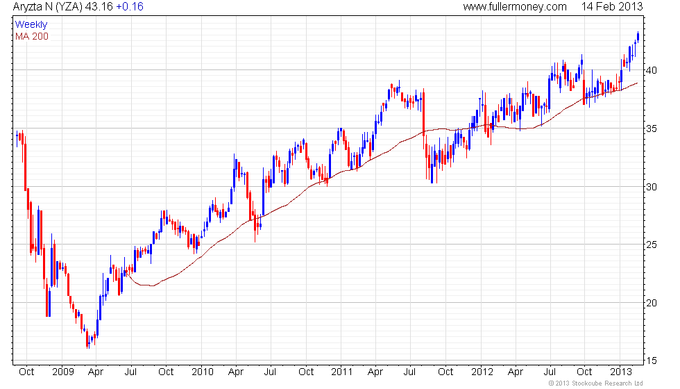Click the +0.16 price change value
The image size is (680, 389).
click(x=130, y=6)
